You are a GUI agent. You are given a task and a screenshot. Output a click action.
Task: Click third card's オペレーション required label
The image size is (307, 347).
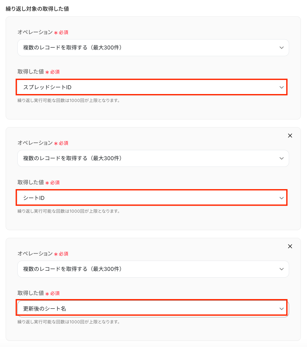(43, 254)
